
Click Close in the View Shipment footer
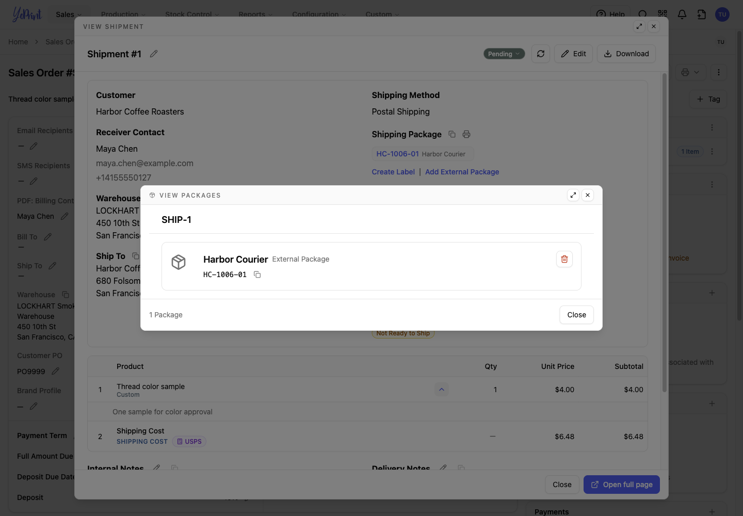pos(562,485)
